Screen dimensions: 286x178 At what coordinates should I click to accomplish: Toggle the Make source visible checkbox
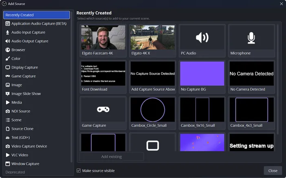tap(79, 171)
